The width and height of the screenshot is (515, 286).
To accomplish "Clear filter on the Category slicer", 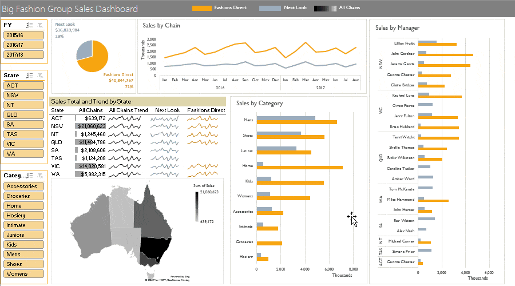I will (40, 176).
